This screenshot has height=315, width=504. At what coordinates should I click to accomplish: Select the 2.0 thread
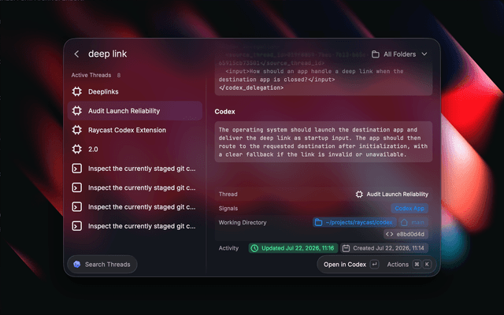(x=135, y=149)
